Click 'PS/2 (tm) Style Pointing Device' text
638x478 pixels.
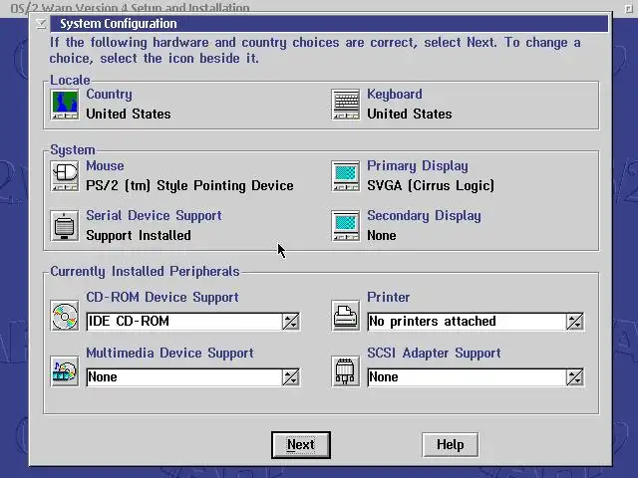tap(189, 186)
